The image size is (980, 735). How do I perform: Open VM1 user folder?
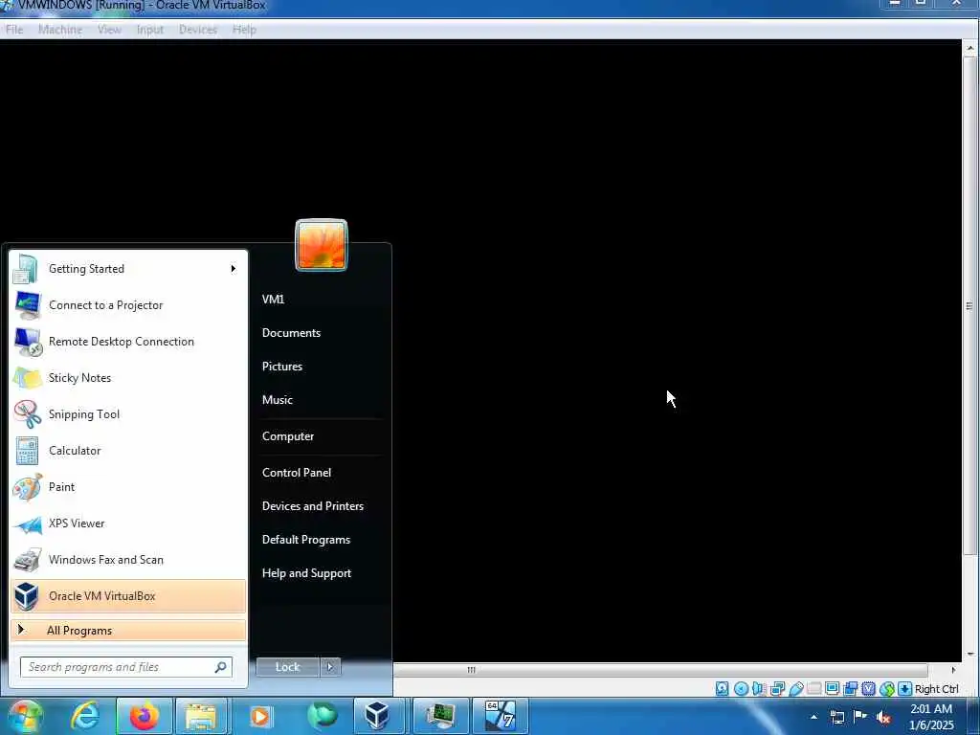coord(273,300)
